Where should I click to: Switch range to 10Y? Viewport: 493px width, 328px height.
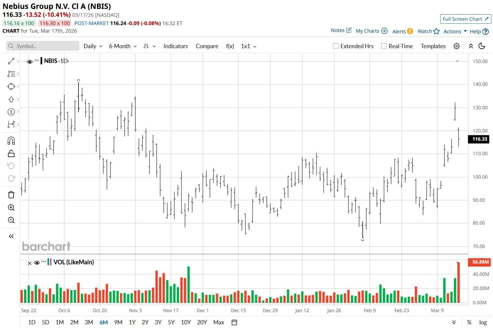[186, 322]
